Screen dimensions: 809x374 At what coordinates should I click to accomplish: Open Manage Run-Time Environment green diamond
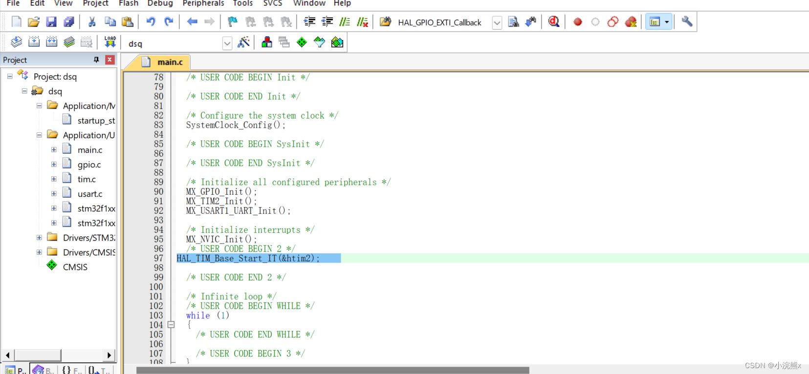(302, 42)
